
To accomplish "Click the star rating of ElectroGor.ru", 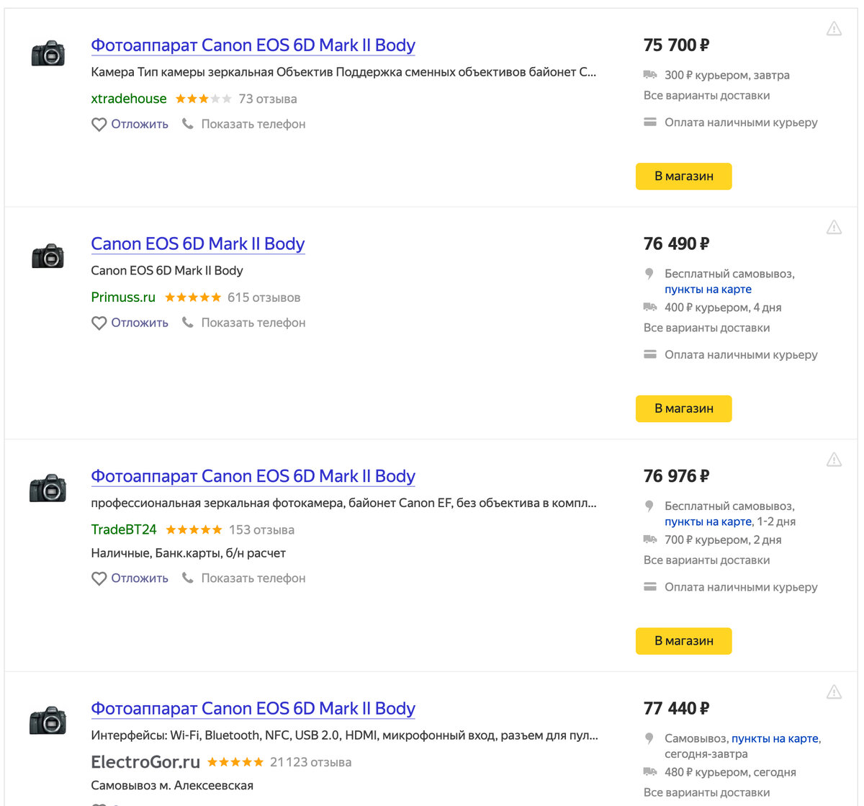I will tap(235, 762).
